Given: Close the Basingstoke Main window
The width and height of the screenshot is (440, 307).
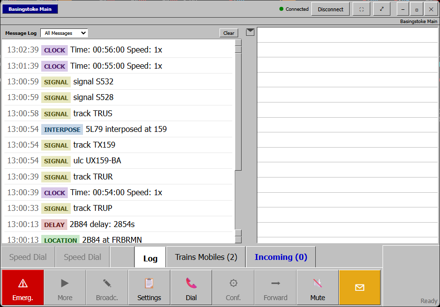Looking at the screenshot, I should coord(431,9).
